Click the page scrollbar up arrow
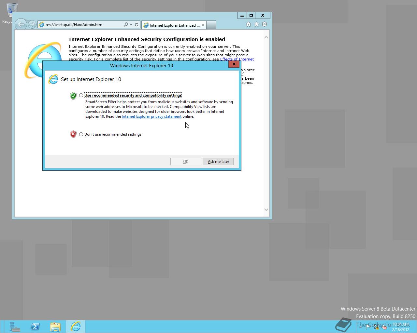The image size is (417, 333). pyautogui.click(x=266, y=37)
